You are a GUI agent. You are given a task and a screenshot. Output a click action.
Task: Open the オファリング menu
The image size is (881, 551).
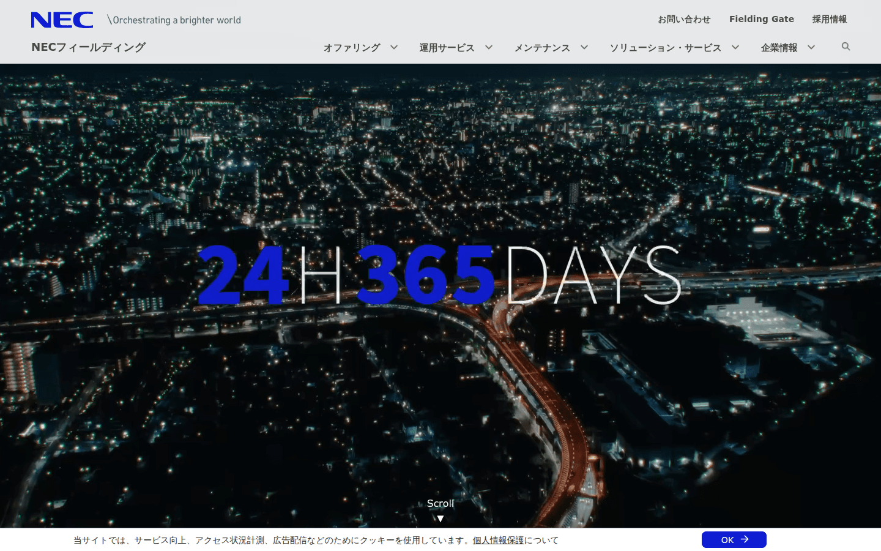pos(352,48)
